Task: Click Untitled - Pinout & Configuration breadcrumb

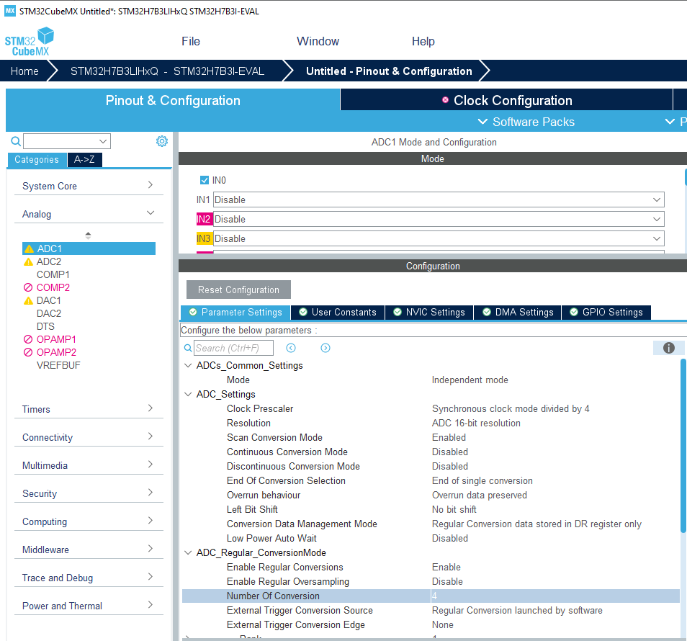Action: click(x=389, y=71)
